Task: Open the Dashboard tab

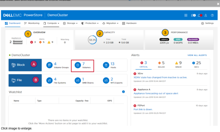Action: tap(13, 23)
